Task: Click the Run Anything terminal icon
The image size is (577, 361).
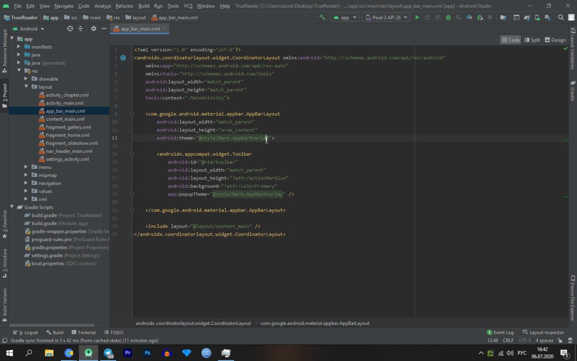Action: pos(516,17)
